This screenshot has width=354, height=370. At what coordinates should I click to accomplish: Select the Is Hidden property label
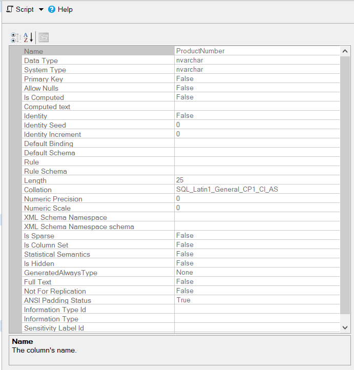39,263
